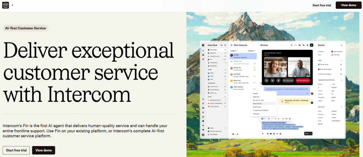
Task: Click the code icon in composer toolbar
Action: (x=275, y=119)
